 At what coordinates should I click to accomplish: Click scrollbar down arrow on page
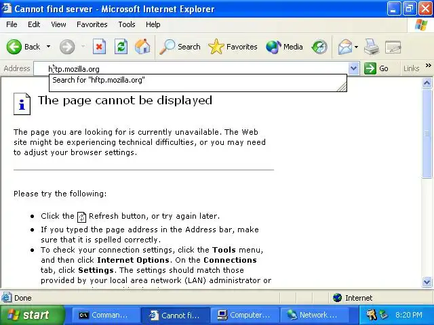pyautogui.click(x=427, y=282)
